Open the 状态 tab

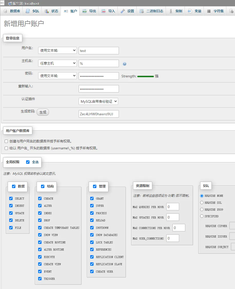[51, 11]
